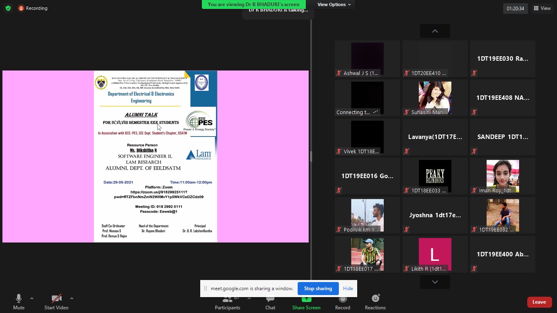Click the muted mic icon on SANDEEP tile
The width and height of the screenshot is (557, 313).
pos(474,152)
